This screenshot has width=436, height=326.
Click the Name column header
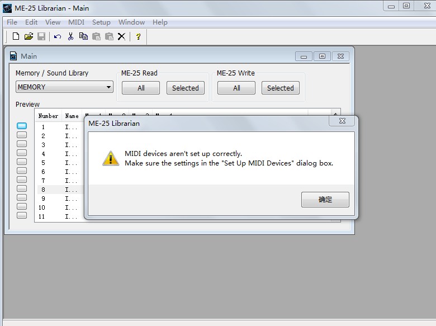(72, 116)
